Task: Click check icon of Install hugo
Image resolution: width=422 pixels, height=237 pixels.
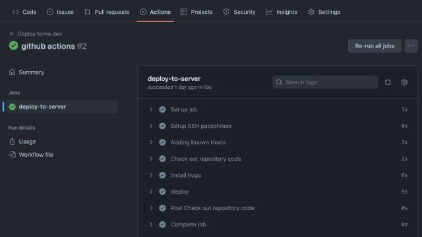Action: click(162, 175)
